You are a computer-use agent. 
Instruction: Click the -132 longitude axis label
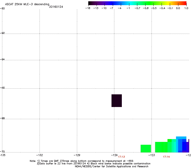(x=39, y=155)
